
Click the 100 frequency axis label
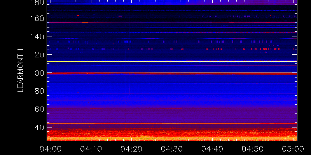click(x=37, y=73)
